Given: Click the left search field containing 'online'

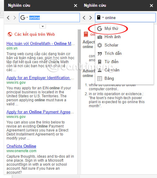Looking at the screenshot, I should coord(49,18).
